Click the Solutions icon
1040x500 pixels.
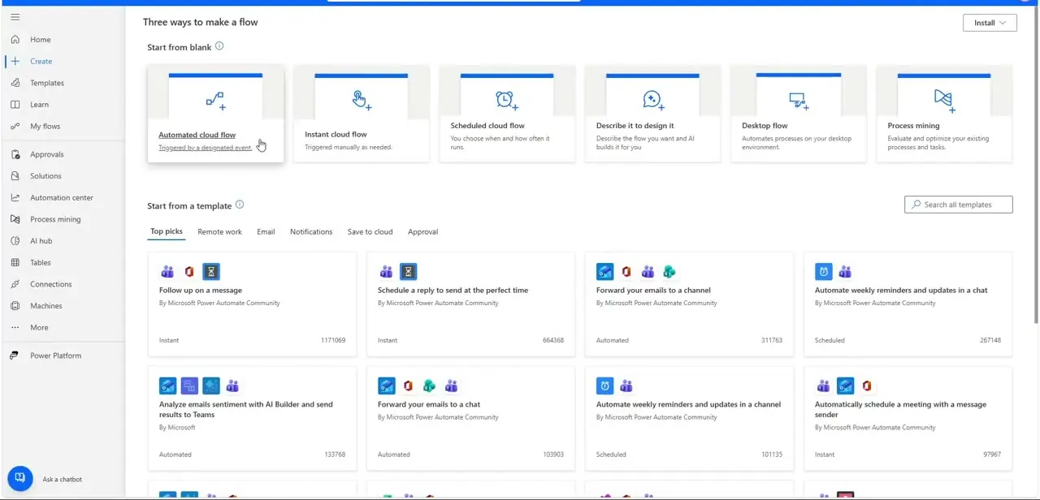[x=15, y=175]
